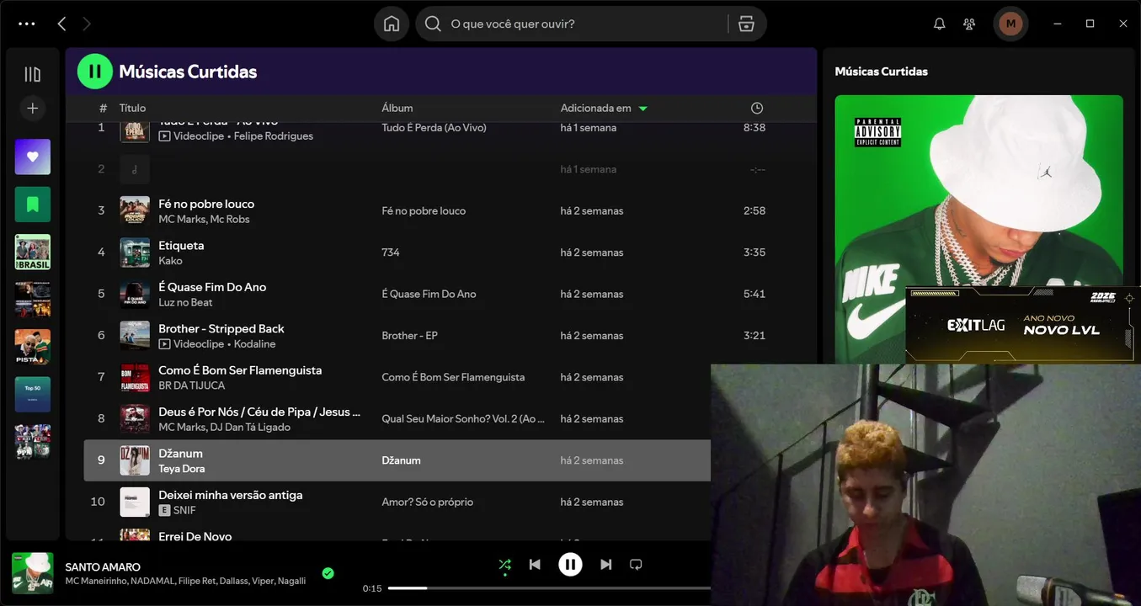1141x606 pixels.
Task: Pause Músicas Curtidas with green header button
Action: tap(95, 72)
